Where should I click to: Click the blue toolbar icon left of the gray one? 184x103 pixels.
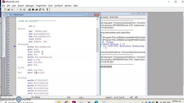point(40,9)
